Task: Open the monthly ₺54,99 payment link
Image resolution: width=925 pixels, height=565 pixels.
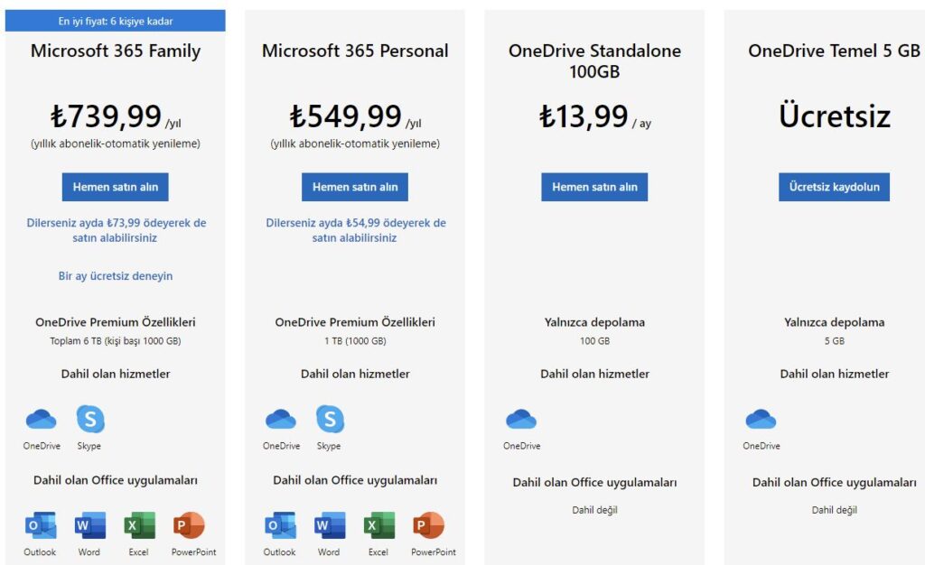Action: pyautogui.click(x=356, y=230)
